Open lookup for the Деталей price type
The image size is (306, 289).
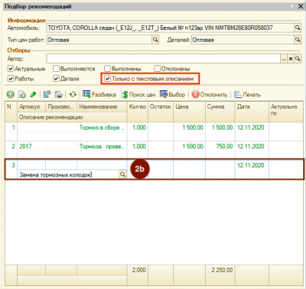pyautogui.click(x=298, y=40)
